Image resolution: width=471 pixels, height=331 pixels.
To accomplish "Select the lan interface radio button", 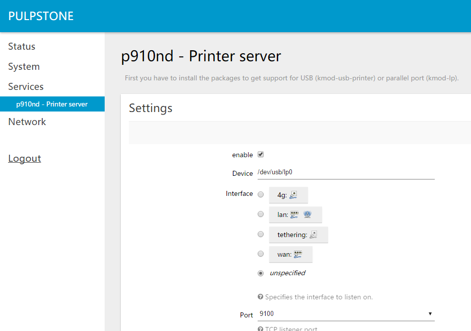I will pos(261,213).
